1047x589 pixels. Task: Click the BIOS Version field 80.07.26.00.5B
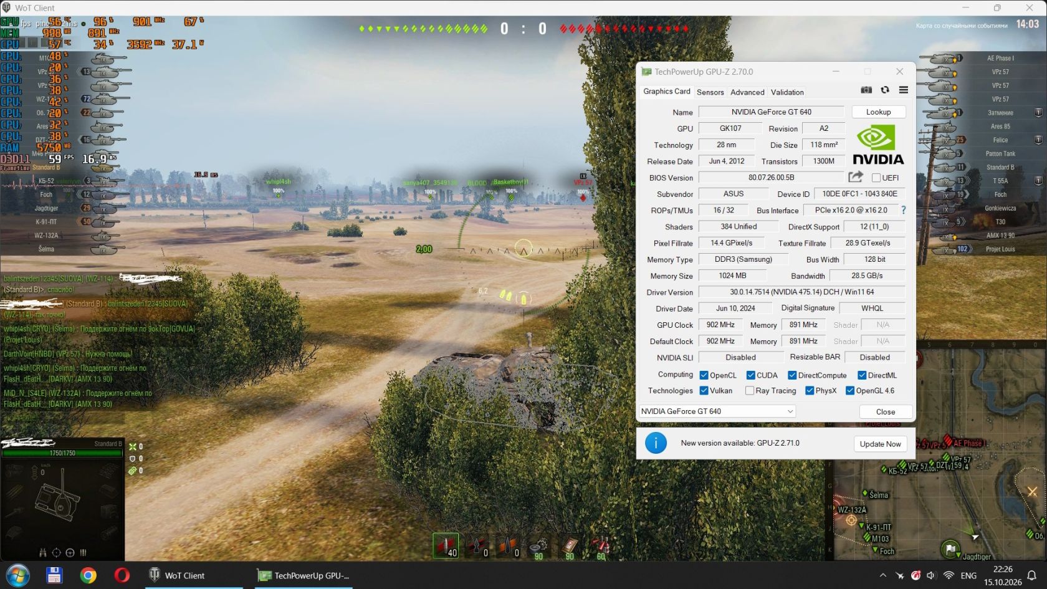772,178
